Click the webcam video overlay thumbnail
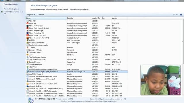The image size is (184, 103). 160,80
